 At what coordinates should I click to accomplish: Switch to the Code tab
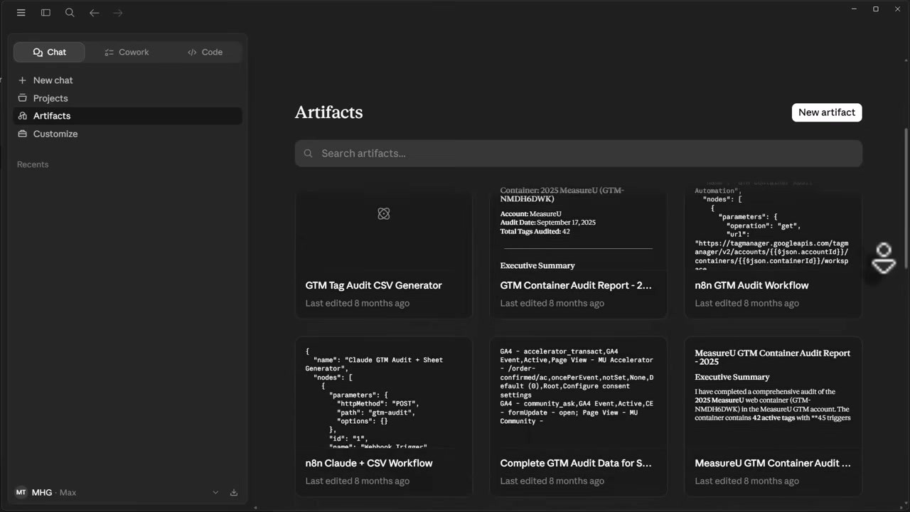[205, 52]
